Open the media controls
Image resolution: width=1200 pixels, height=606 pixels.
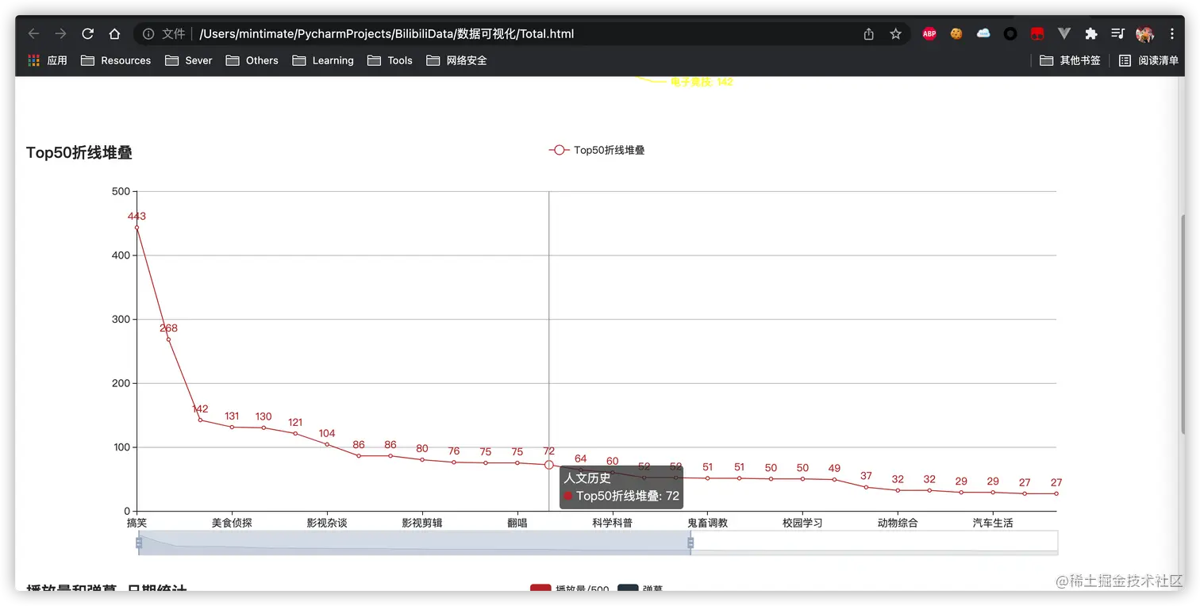1117,34
